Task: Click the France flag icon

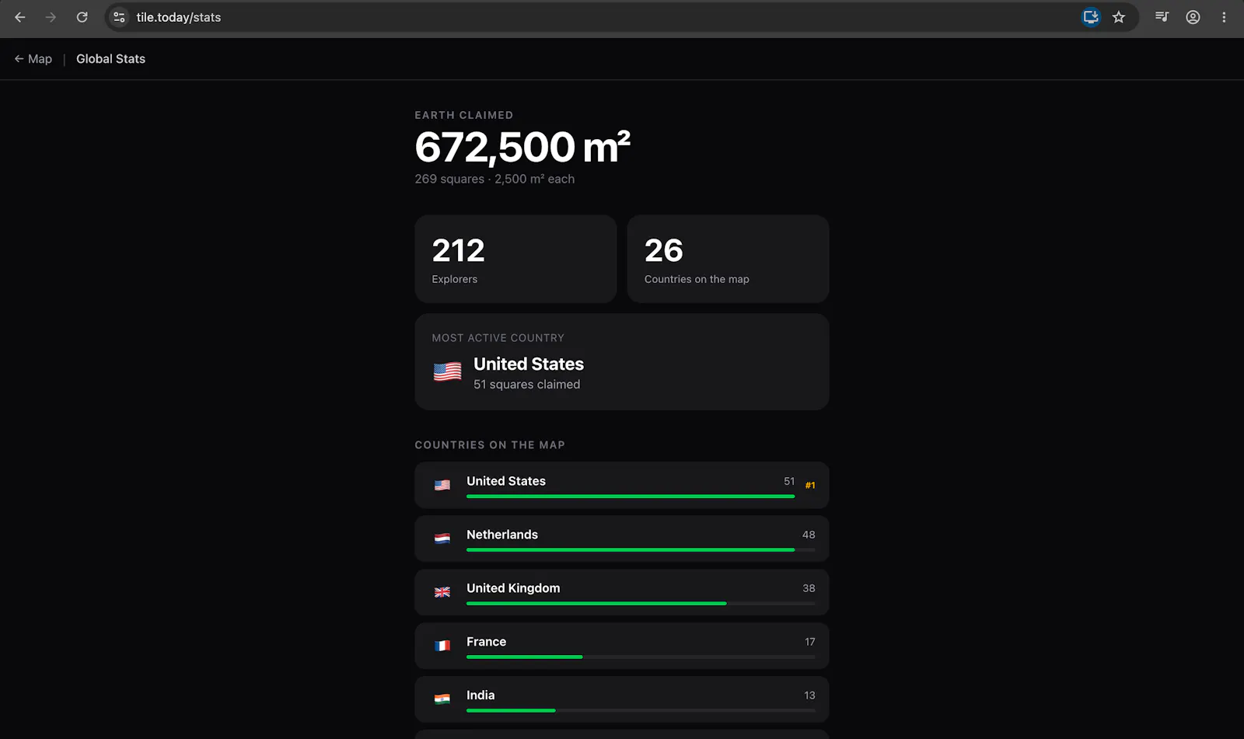Action: pos(442,646)
